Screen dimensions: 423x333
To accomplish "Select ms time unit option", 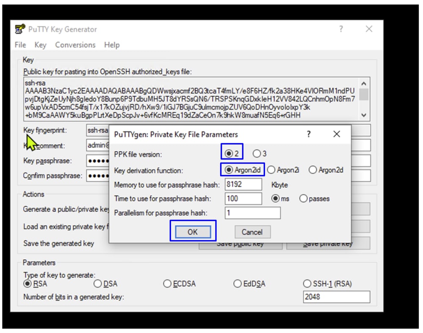I will (280, 199).
